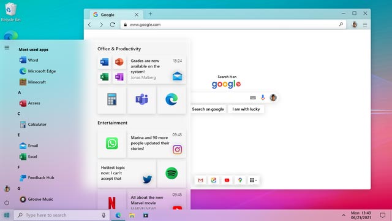Open the Google shortcut icon in shortcuts row
392x221 pixels.
[x=214, y=180]
